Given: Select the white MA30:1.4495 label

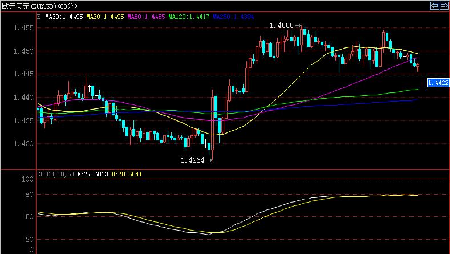Looking at the screenshot, I should coord(64,17).
